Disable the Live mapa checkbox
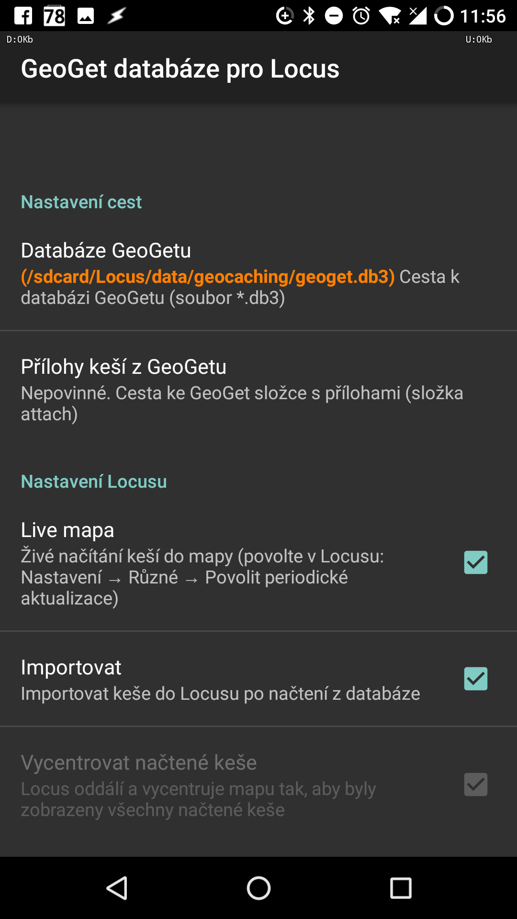Screen dimensions: 517x919 coord(475,562)
